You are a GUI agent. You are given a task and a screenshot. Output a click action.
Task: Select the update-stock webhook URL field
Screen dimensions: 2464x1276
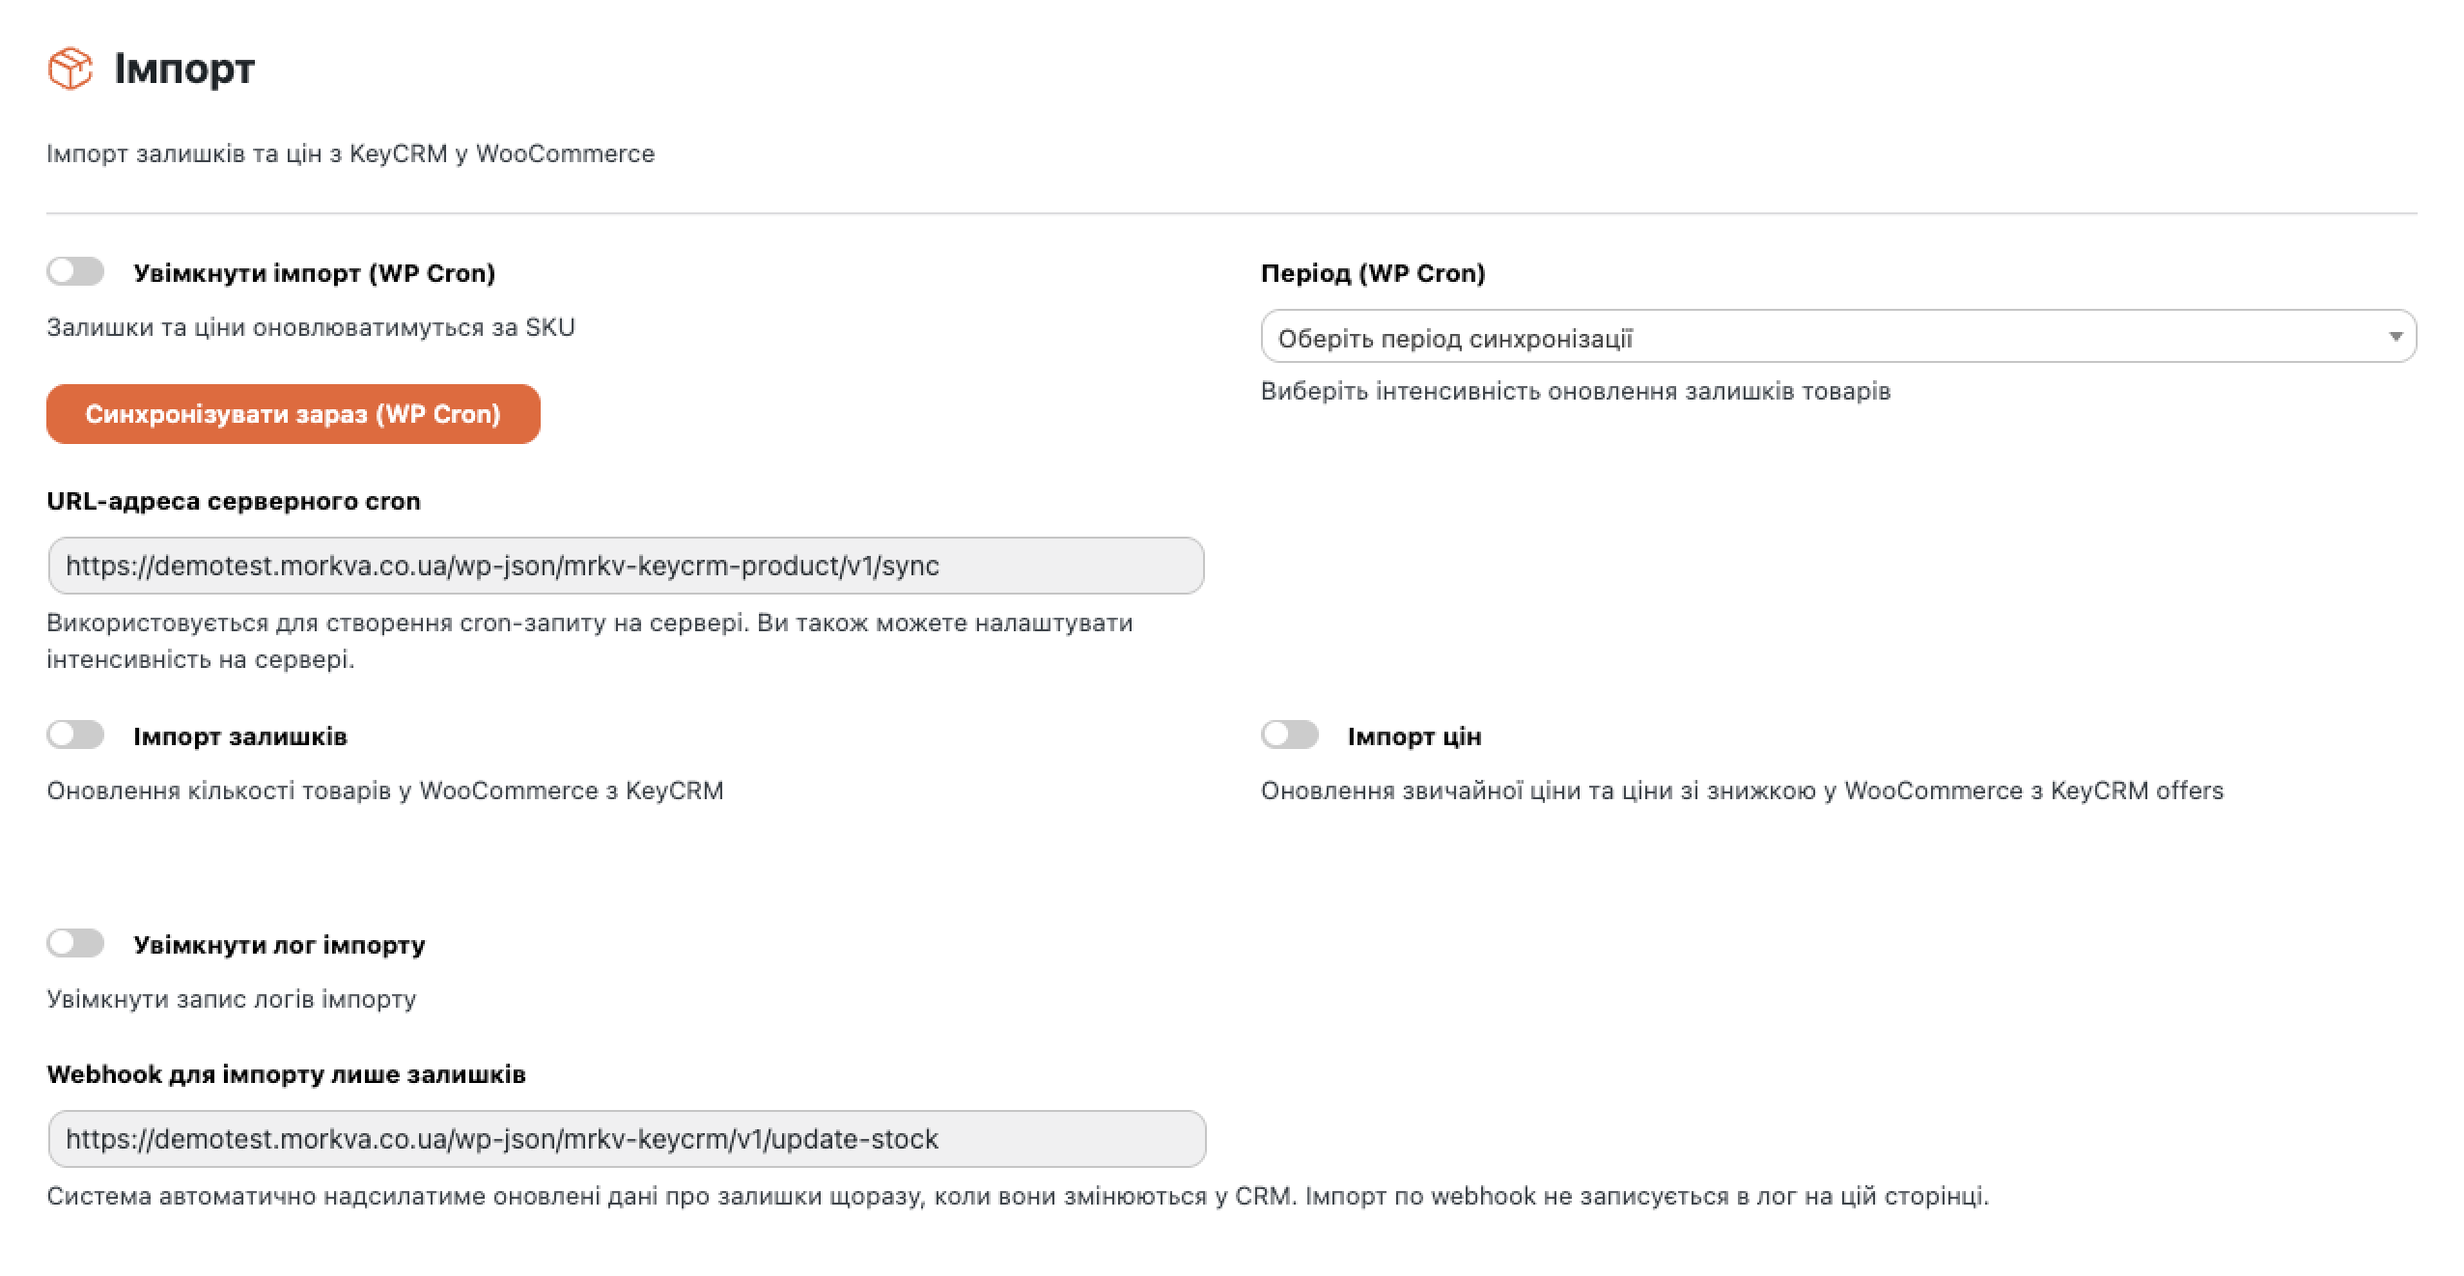point(626,1139)
